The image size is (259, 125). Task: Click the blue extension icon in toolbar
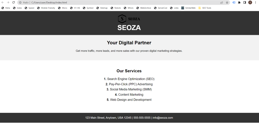click(x=234, y=3)
